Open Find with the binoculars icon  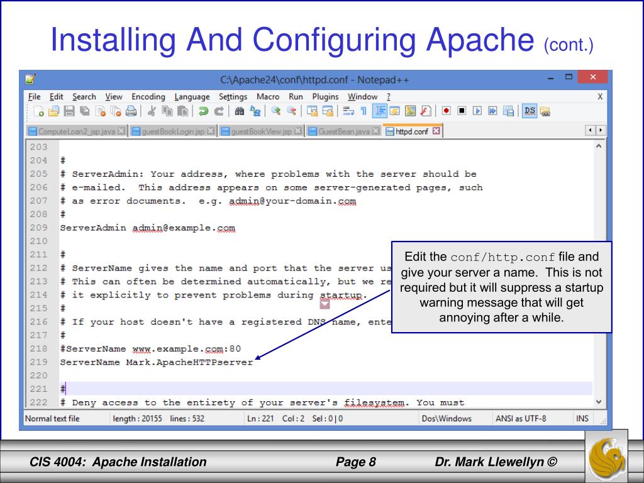pyautogui.click(x=240, y=111)
